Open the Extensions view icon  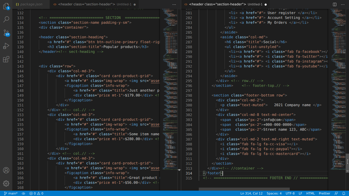point(6,59)
